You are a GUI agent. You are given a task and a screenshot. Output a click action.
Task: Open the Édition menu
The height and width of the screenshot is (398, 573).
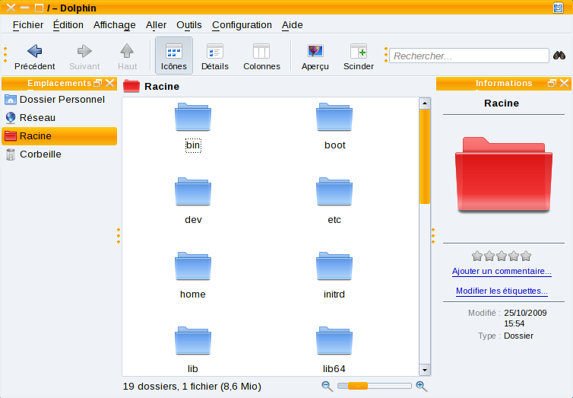coord(68,25)
